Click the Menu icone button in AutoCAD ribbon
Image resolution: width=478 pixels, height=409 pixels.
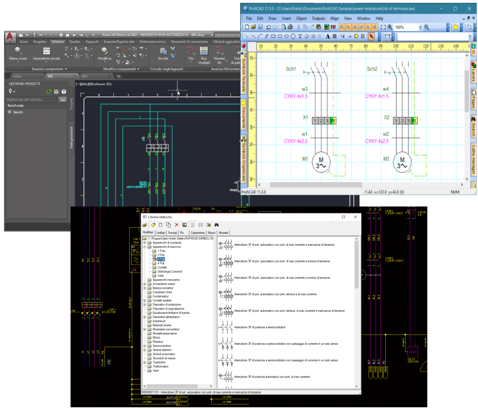pos(18,53)
